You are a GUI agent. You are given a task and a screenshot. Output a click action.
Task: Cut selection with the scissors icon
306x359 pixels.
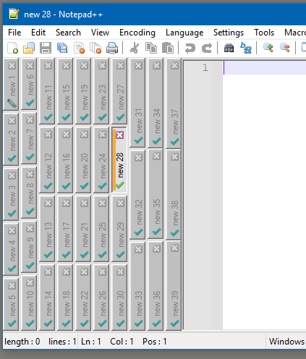click(x=135, y=48)
